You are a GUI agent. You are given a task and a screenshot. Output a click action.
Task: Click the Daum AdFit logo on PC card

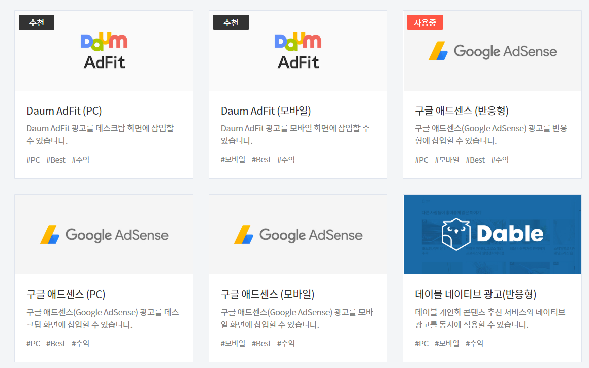pos(104,51)
